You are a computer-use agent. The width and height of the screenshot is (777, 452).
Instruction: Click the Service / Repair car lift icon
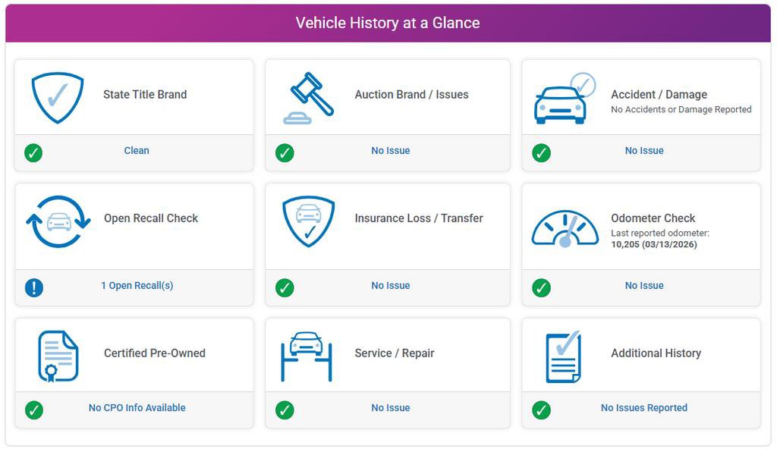coord(307,355)
